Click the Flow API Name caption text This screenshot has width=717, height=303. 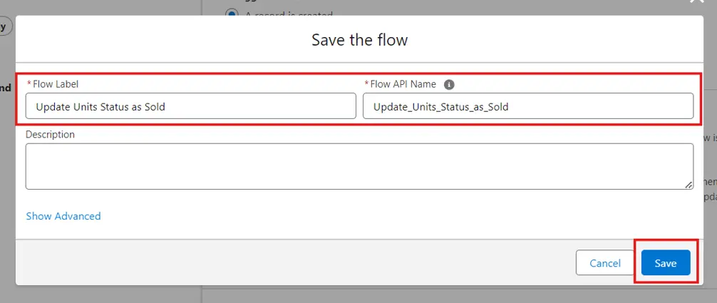(x=403, y=84)
